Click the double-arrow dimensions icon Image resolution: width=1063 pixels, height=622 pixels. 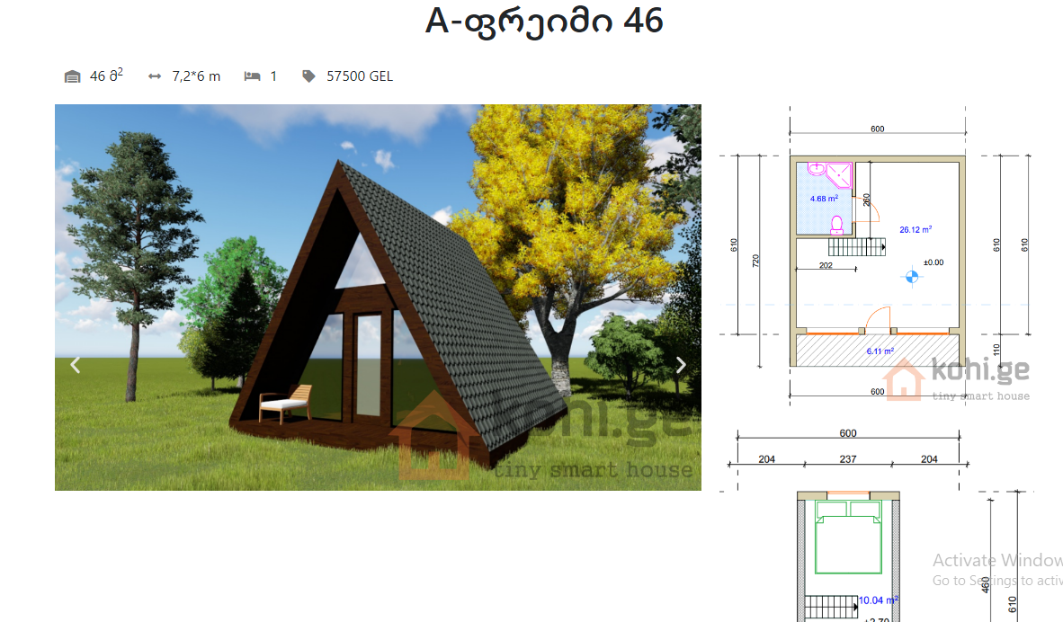point(155,76)
